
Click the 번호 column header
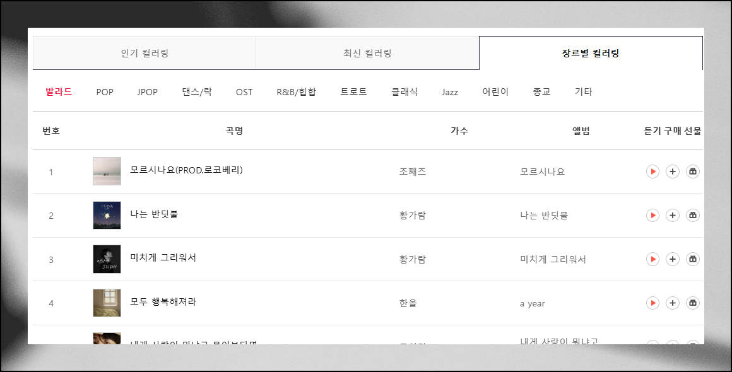pyautogui.click(x=51, y=131)
